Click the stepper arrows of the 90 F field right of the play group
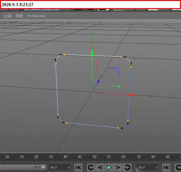Image resolution: width=181 pixels, height=172 pixels. (x=156, y=167)
